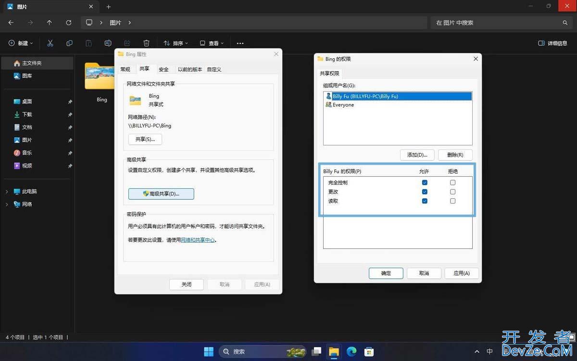Click the Paste icon in Explorer toolbar

[88, 43]
